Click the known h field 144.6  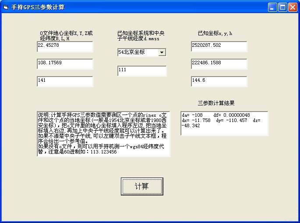[219, 81]
